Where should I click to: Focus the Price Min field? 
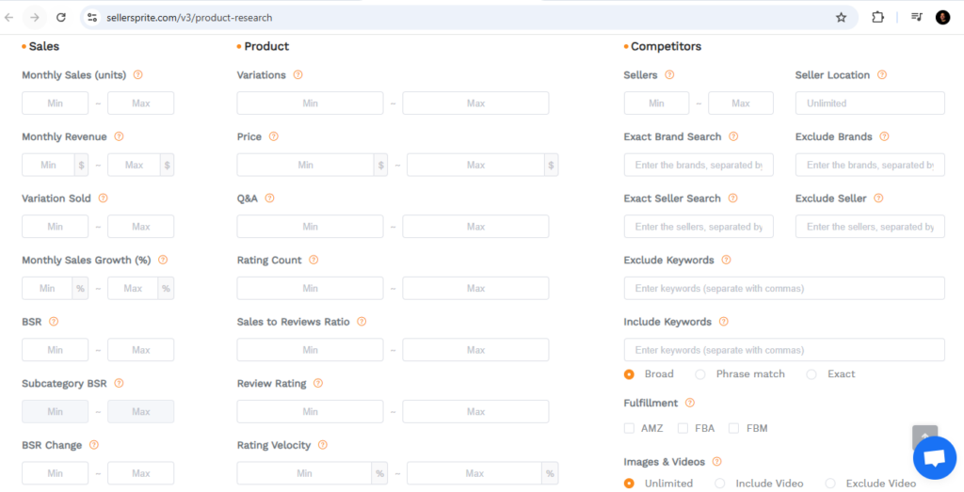306,165
